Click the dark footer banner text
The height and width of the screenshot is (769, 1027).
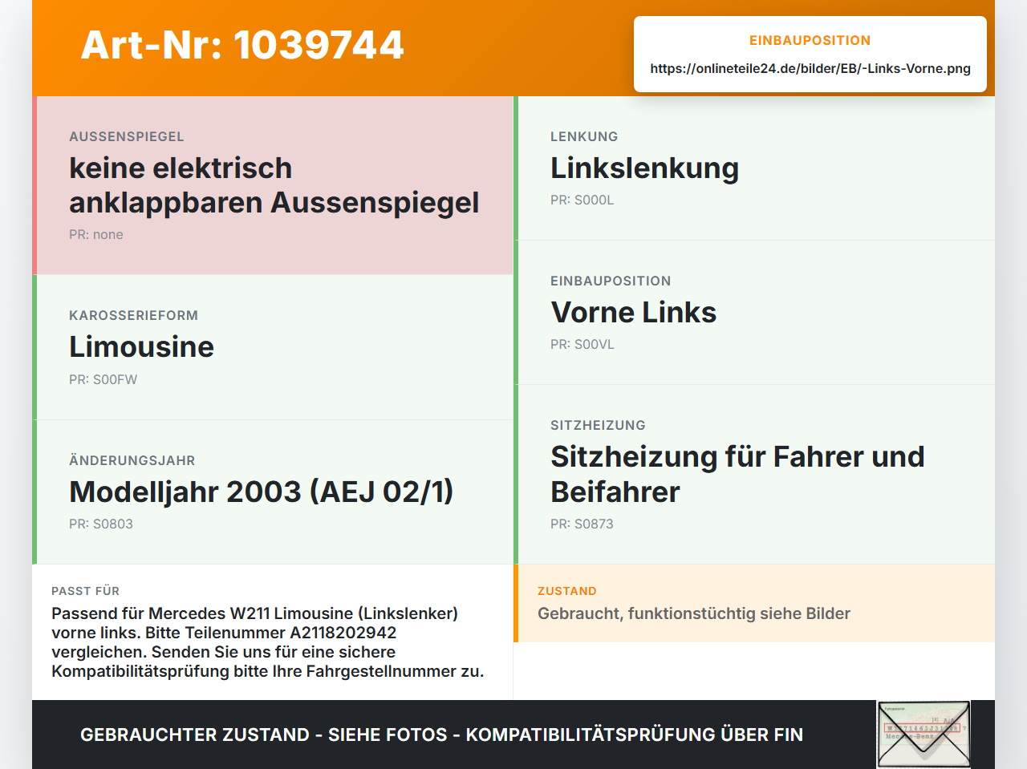click(441, 735)
